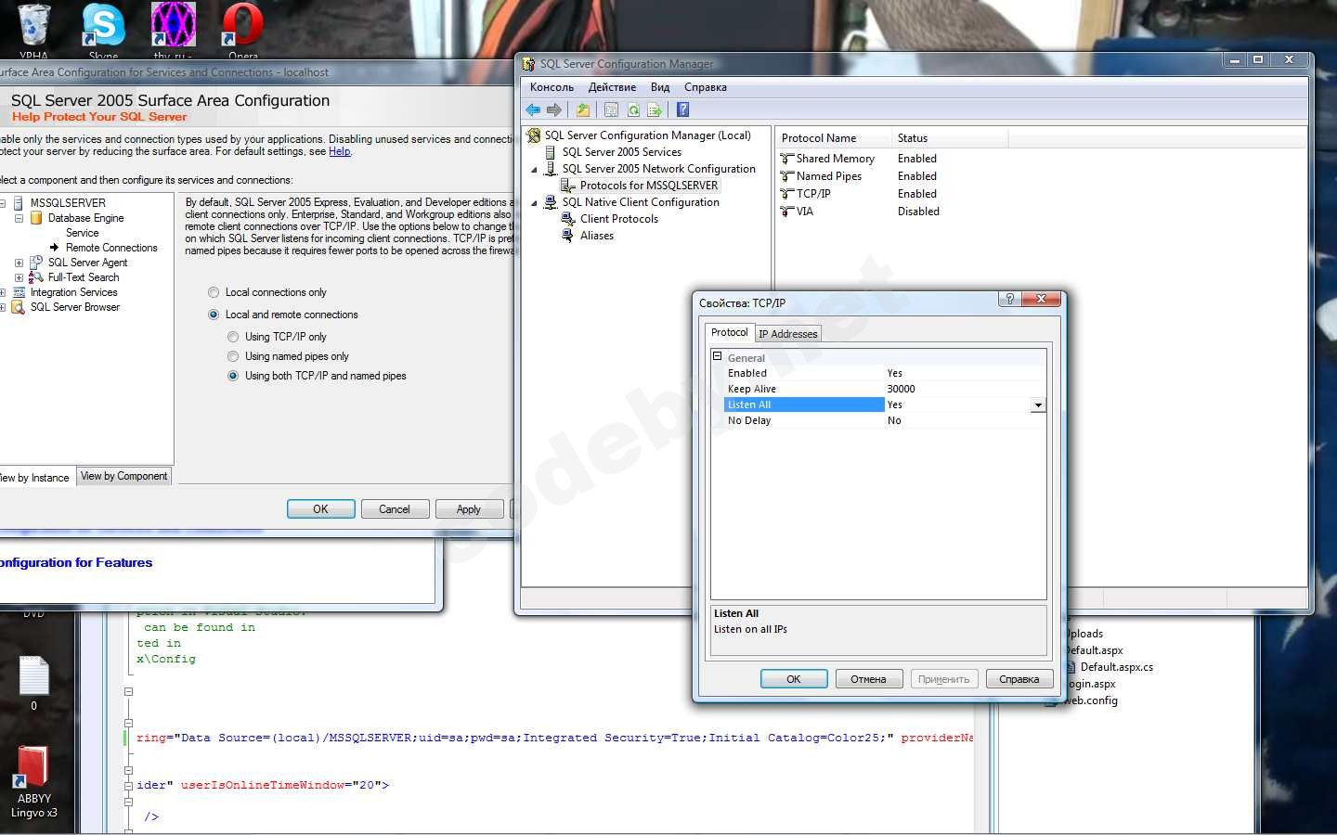
Task: Select the TCP/IP protocol icon in list
Action: coord(787,194)
